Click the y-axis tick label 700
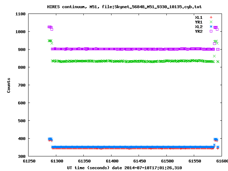The width and height of the screenshot is (228, 171). [x=22, y=85]
